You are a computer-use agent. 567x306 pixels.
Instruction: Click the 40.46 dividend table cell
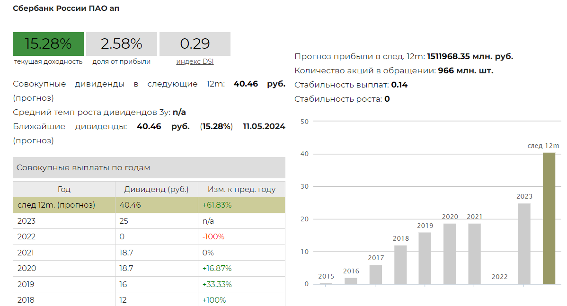pyautogui.click(x=157, y=205)
